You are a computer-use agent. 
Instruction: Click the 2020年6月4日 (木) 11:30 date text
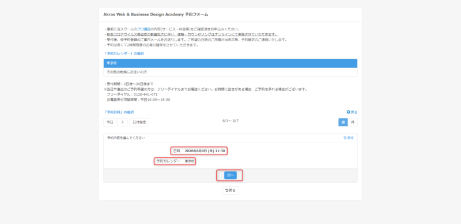point(205,151)
